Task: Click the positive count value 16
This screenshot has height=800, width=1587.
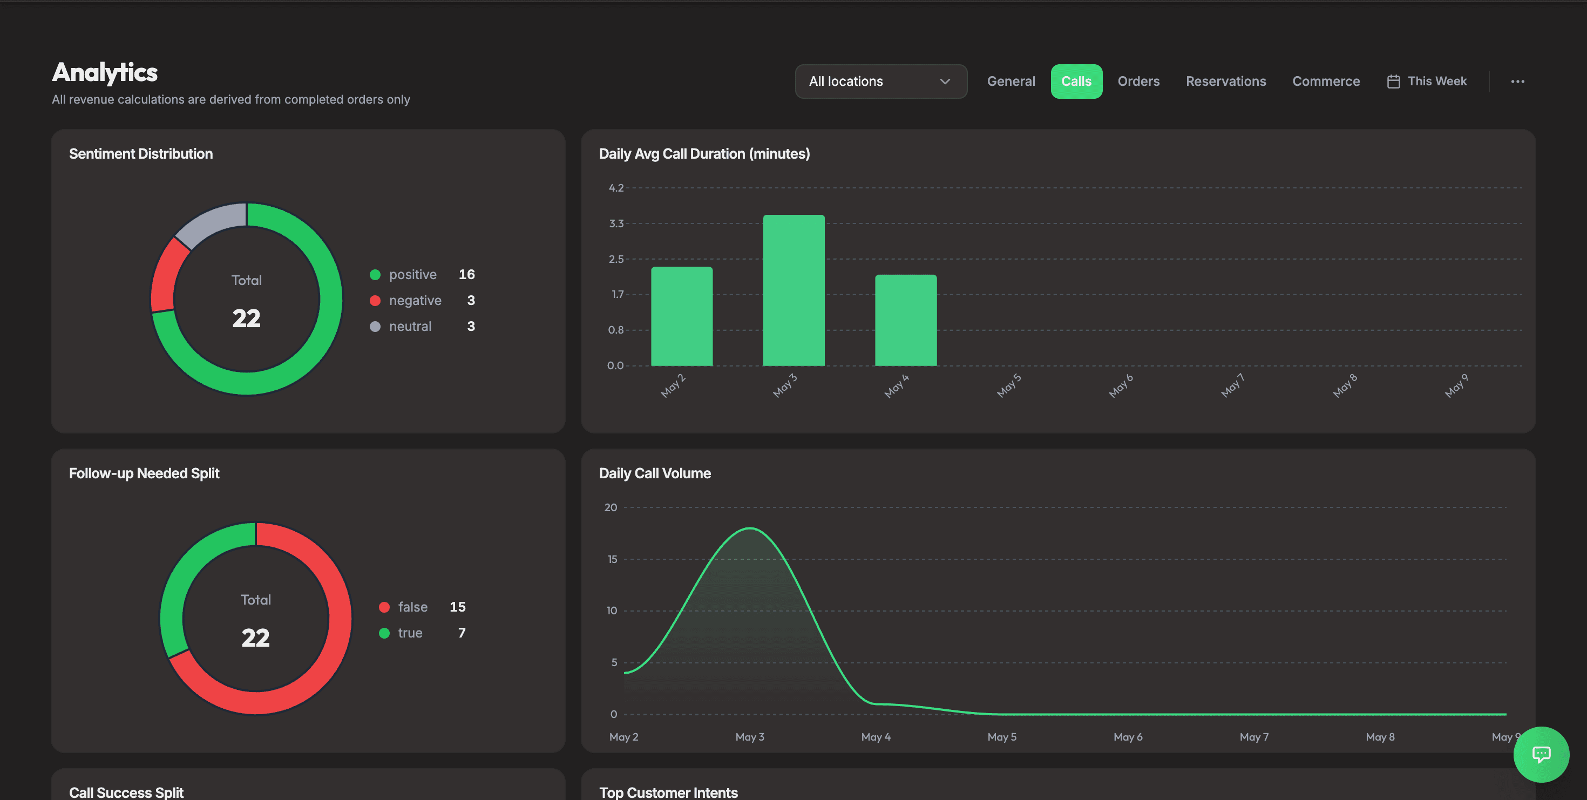Action: point(466,275)
